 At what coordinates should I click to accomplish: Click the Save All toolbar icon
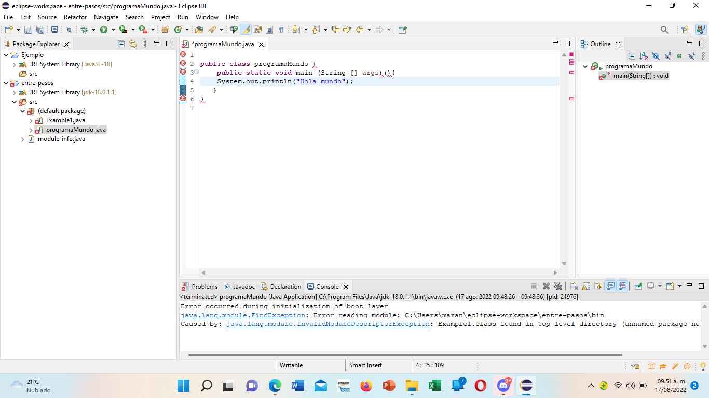click(40, 30)
